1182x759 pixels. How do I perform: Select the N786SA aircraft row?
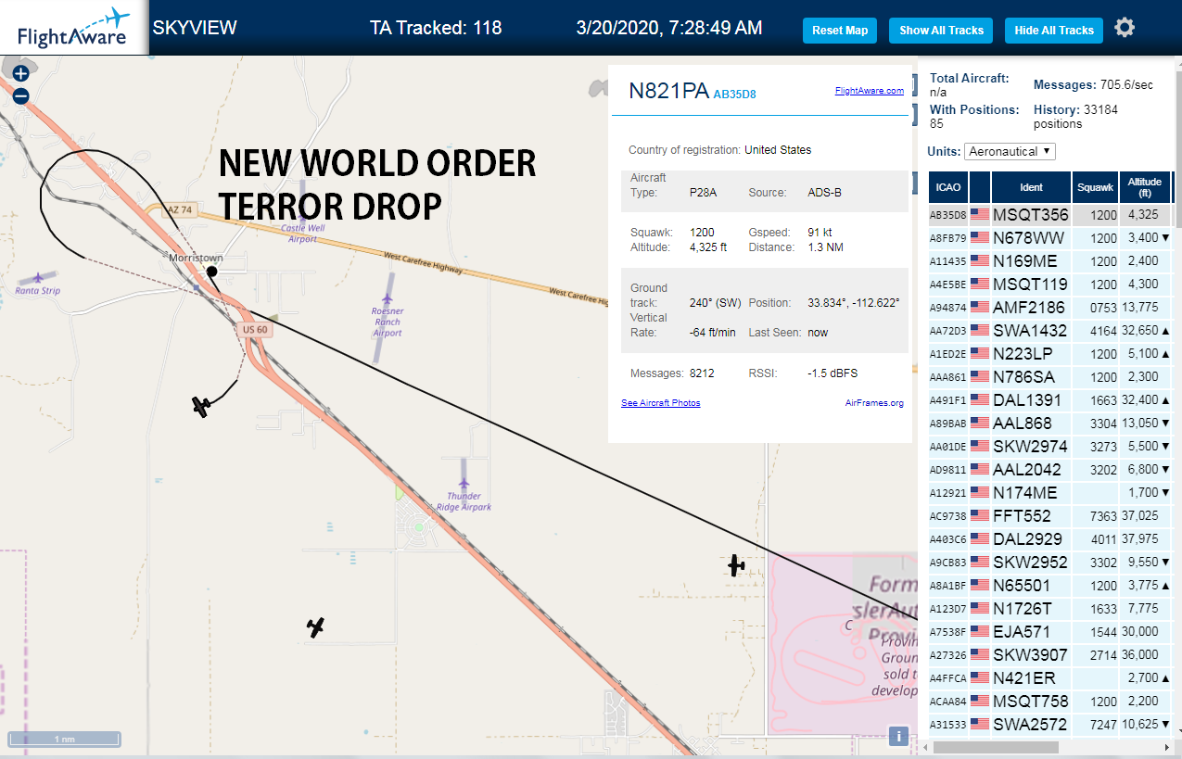coord(1051,376)
